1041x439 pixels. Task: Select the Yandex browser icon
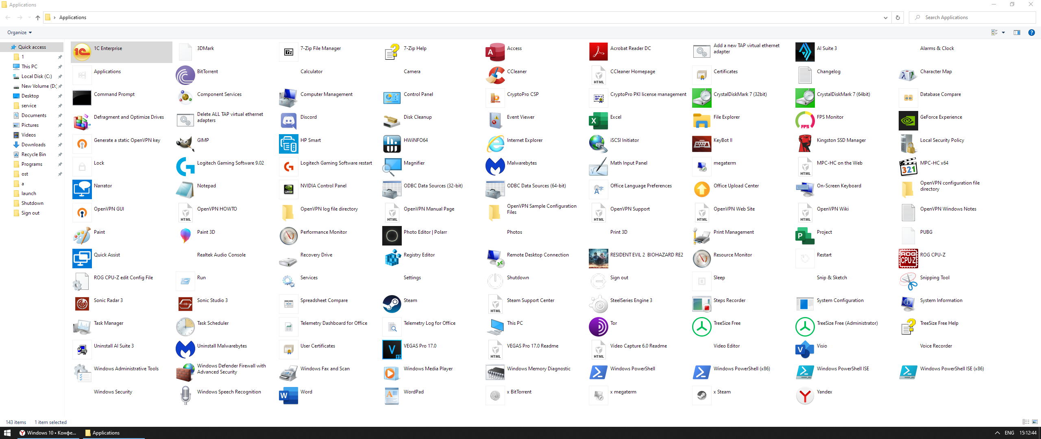pyautogui.click(x=805, y=396)
